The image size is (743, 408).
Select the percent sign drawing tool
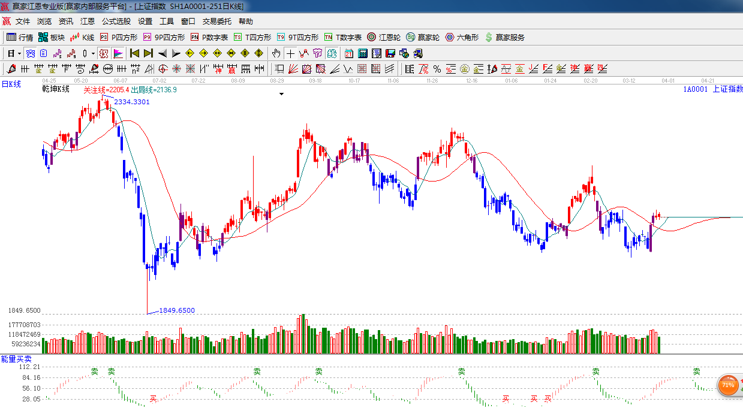437,69
